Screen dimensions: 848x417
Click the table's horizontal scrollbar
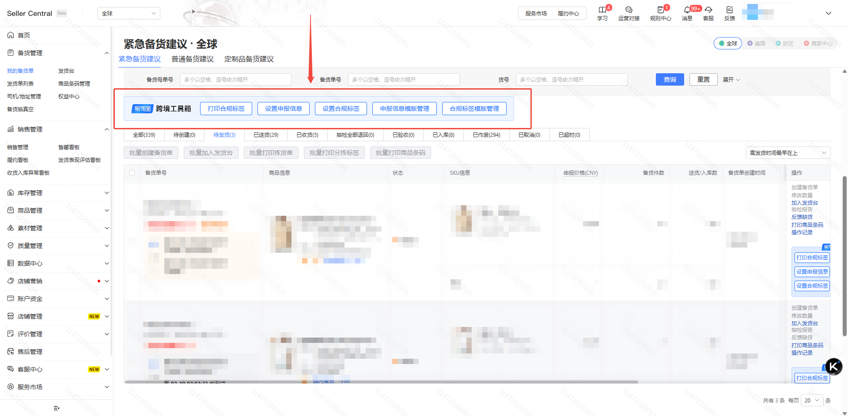tap(382, 382)
